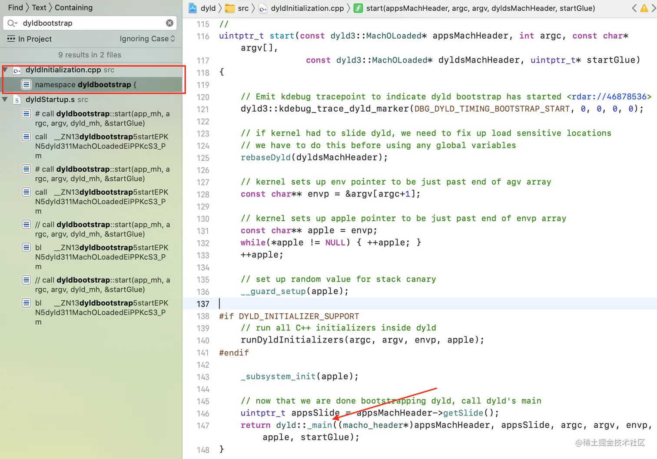
Task: Click DYLD_INITIALIZER_SUPPORT preprocessor symbol
Action: pyautogui.click(x=299, y=316)
